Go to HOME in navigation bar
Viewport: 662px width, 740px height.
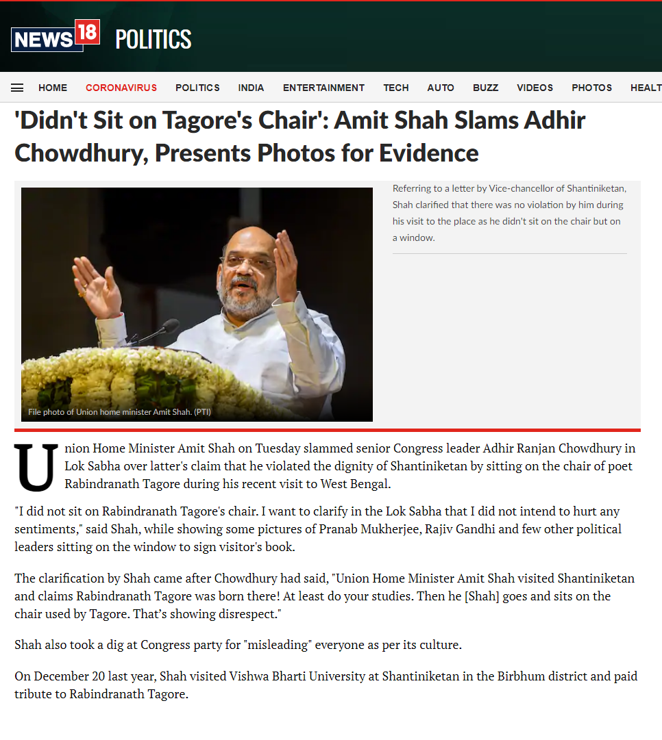[53, 88]
